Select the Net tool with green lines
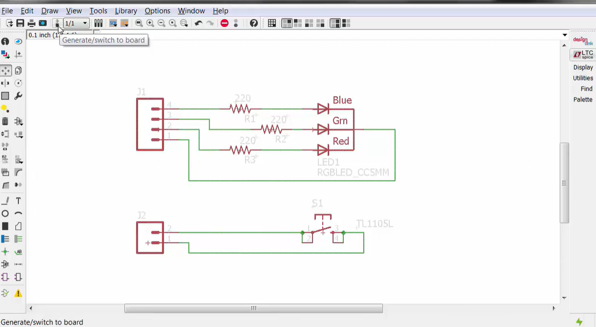 tap(18, 239)
